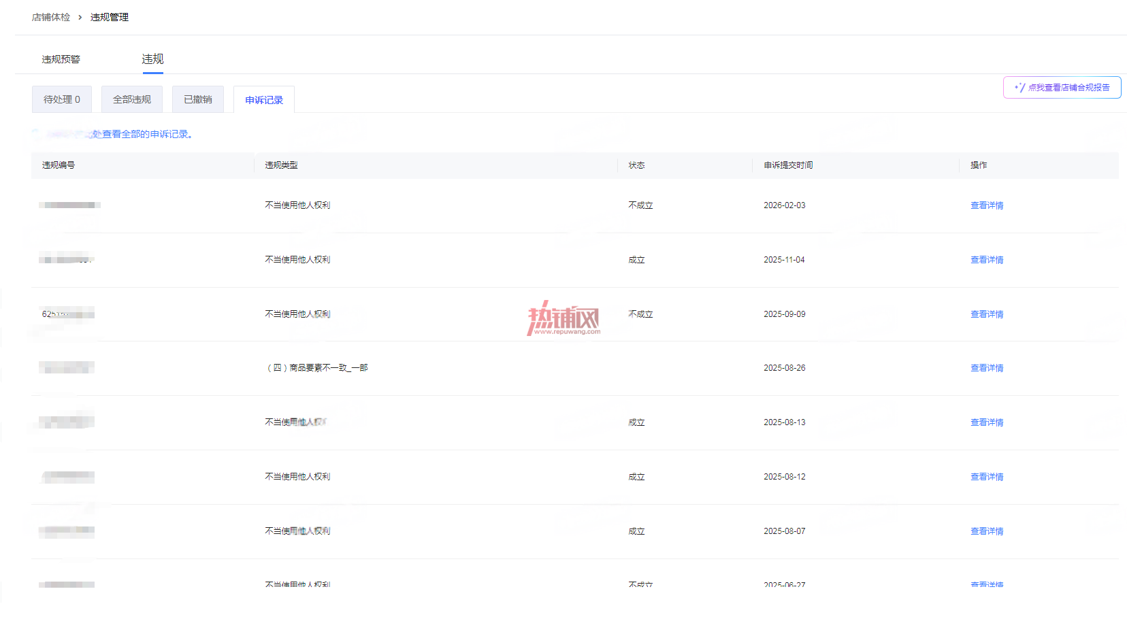Select the 违规 tab

coord(152,59)
